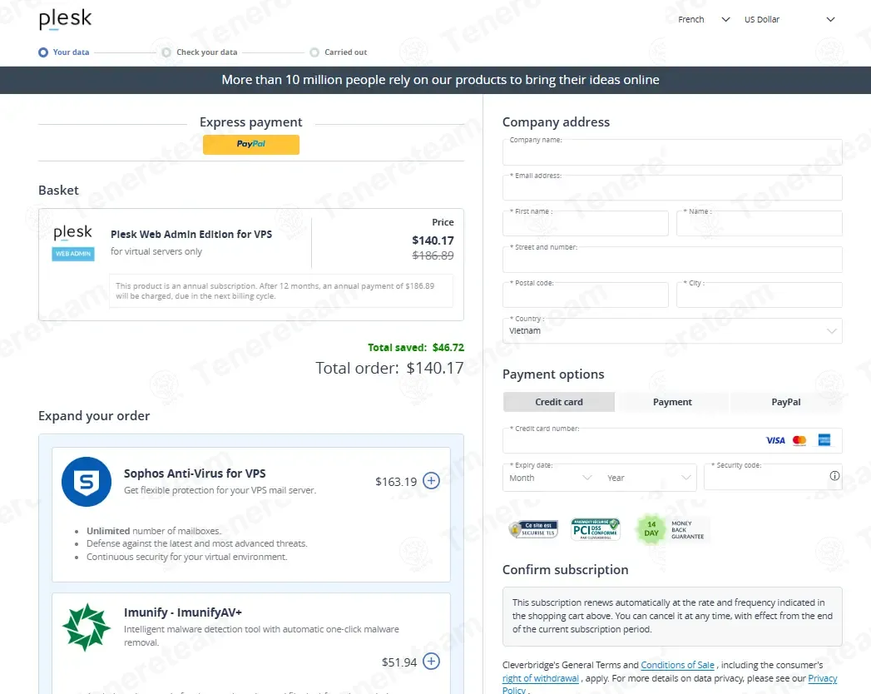
Task: Click the $51.94 Imunify price
Action: [399, 662]
